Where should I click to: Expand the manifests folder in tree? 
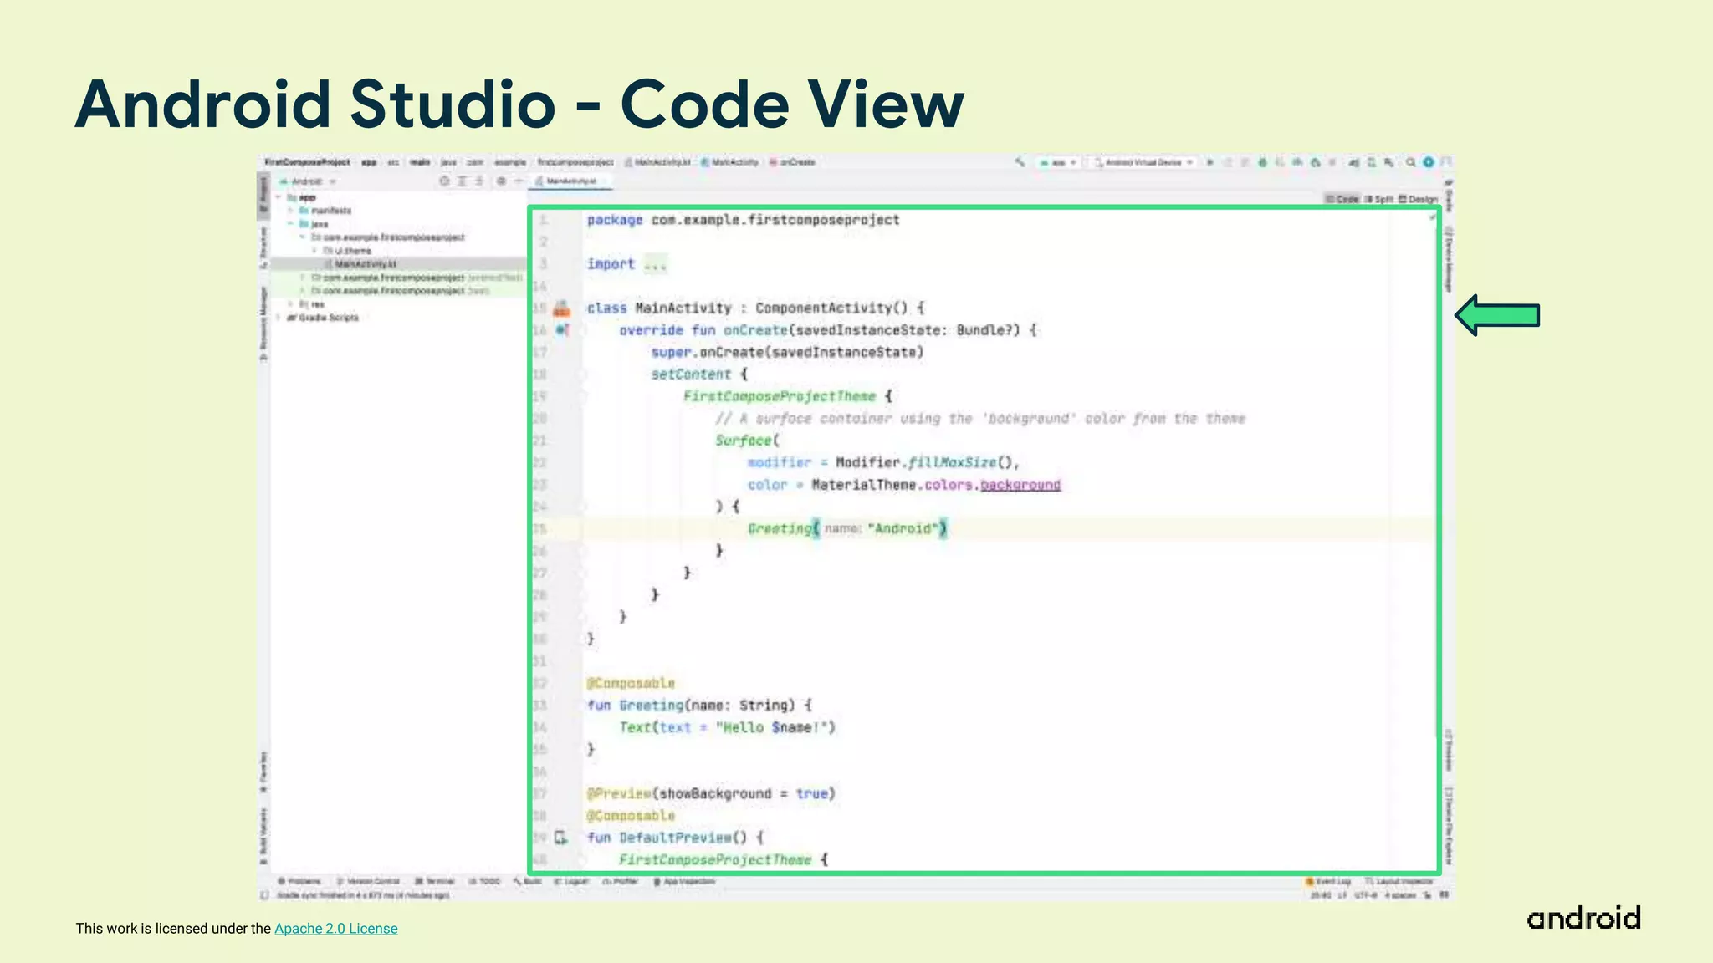pos(292,211)
